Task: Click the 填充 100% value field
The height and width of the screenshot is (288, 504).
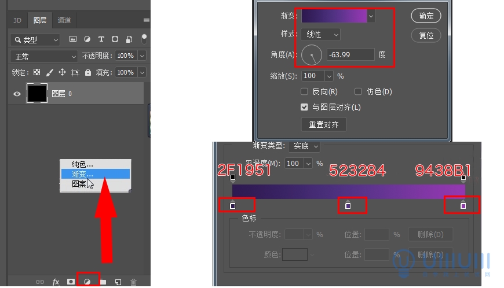Action: pos(126,72)
